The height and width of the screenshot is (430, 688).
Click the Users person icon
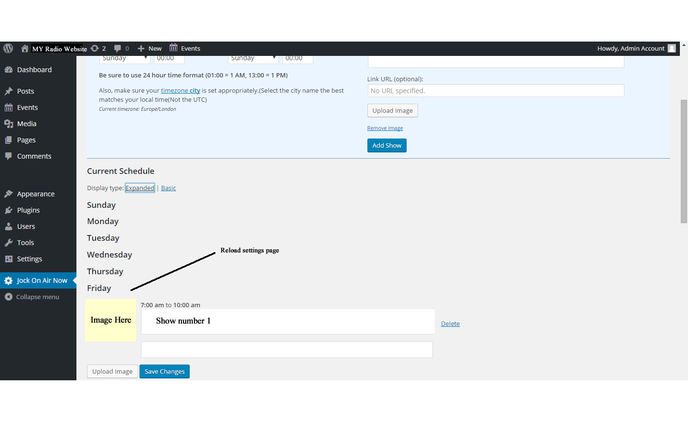coord(9,226)
